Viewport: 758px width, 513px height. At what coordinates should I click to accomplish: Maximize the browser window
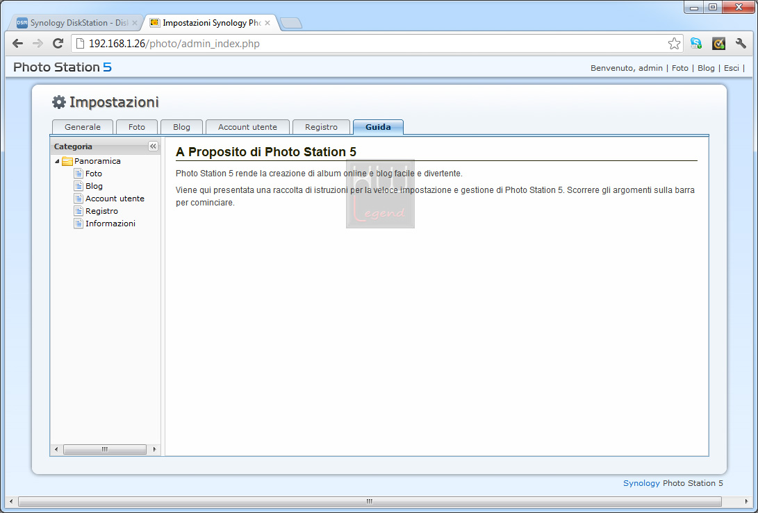pyautogui.click(x=713, y=7)
